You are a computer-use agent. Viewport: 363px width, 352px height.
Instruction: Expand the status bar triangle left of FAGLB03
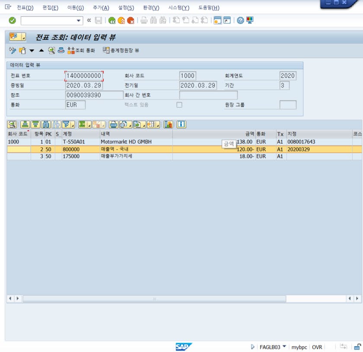[252, 347]
